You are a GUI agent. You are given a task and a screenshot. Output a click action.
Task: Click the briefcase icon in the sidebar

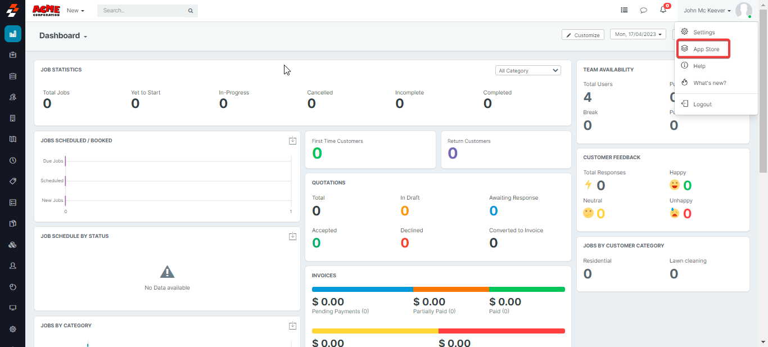point(12,55)
